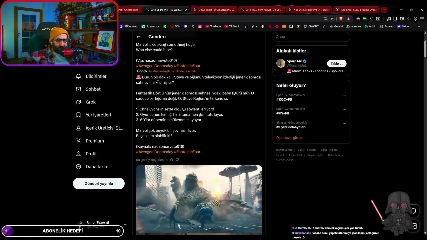This screenshot has width=427, height=240.
Task: Open the ChatGPT bookmark
Action: pyautogui.click(x=311, y=26)
